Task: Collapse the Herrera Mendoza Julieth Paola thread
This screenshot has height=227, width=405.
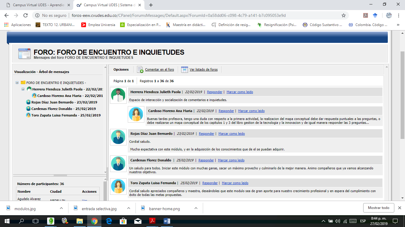Action: [23, 89]
